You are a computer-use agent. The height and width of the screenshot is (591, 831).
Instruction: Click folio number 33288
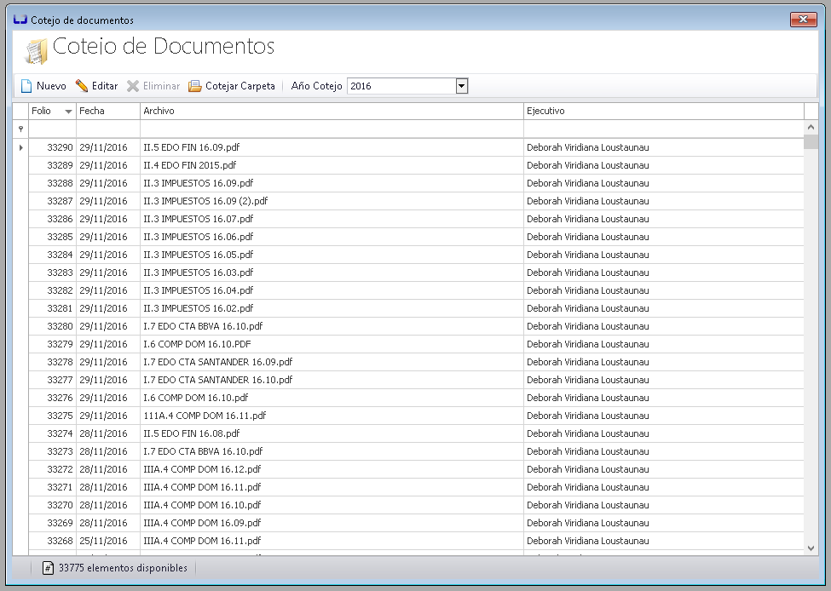point(60,183)
